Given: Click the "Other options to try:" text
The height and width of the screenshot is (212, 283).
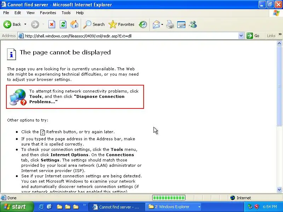Looking at the screenshot, I should click(28, 120).
